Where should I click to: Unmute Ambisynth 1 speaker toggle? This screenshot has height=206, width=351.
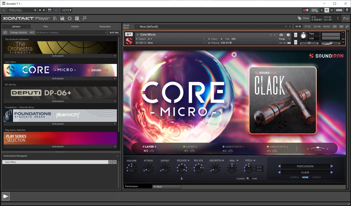(x=225, y=151)
